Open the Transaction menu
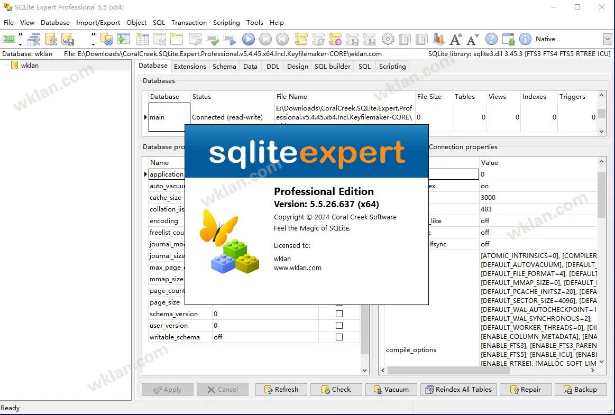 click(x=189, y=22)
